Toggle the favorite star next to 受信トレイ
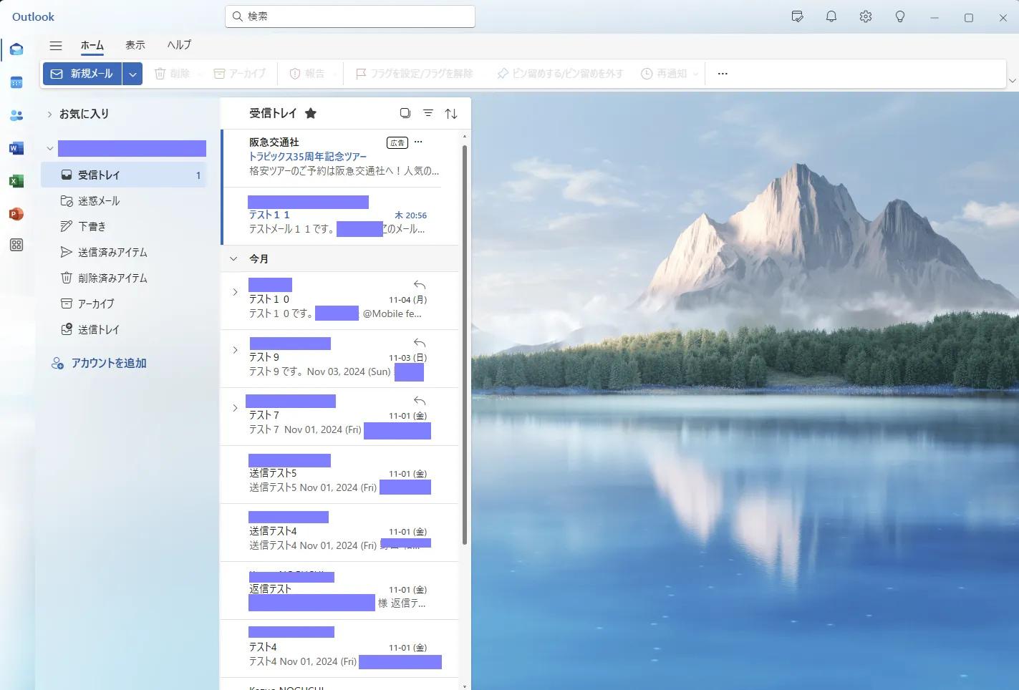 tap(311, 113)
